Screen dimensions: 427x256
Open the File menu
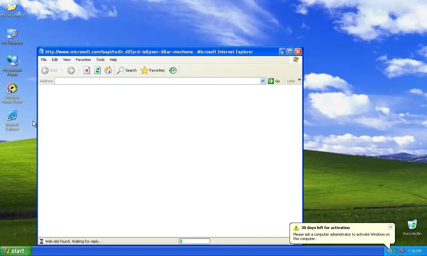[44, 60]
